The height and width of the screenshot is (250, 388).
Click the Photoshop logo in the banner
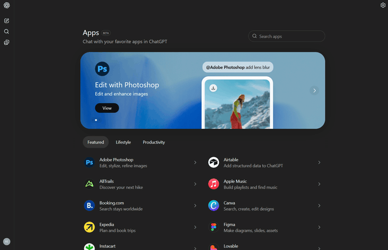102,69
